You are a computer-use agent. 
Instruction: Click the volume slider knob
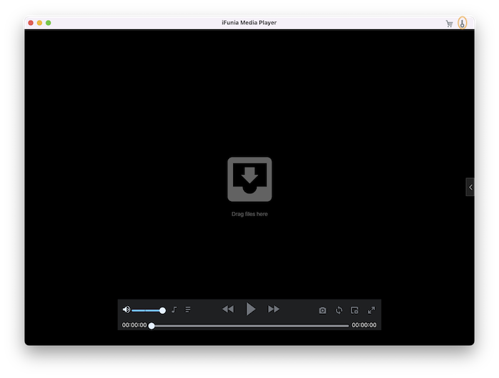pyautogui.click(x=163, y=310)
